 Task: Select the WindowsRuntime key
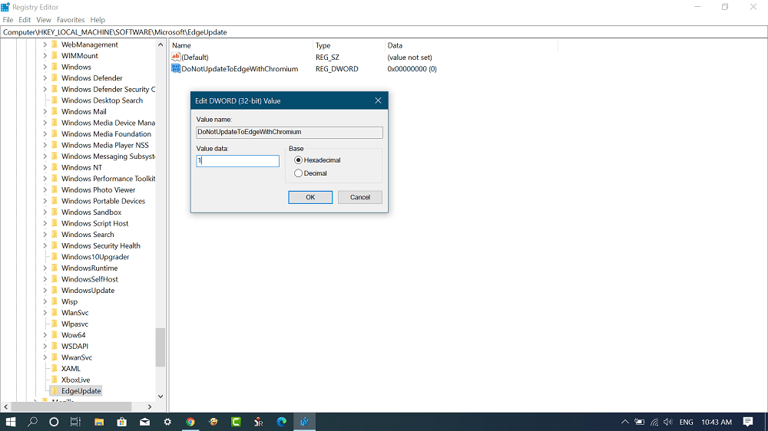point(89,268)
